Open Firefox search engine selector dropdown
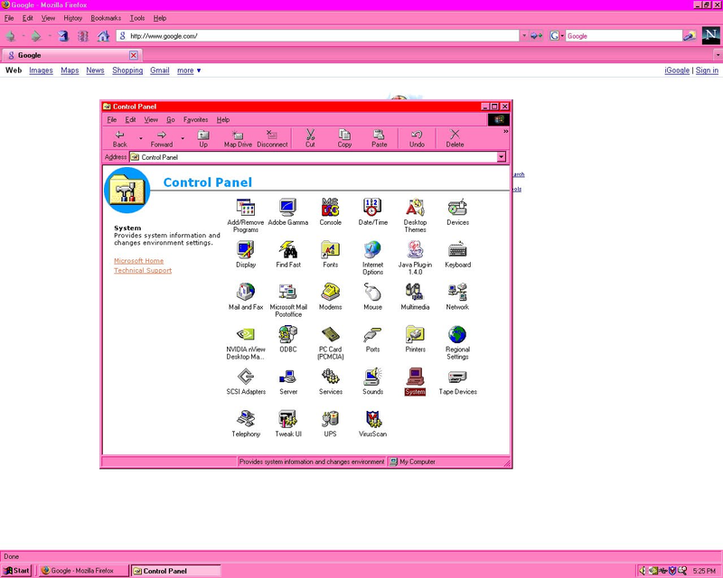 coord(556,35)
